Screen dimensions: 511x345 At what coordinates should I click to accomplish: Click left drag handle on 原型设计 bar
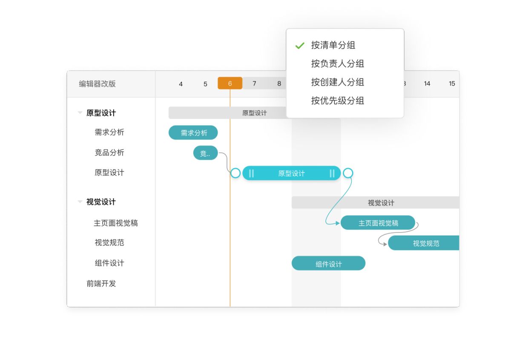251,173
